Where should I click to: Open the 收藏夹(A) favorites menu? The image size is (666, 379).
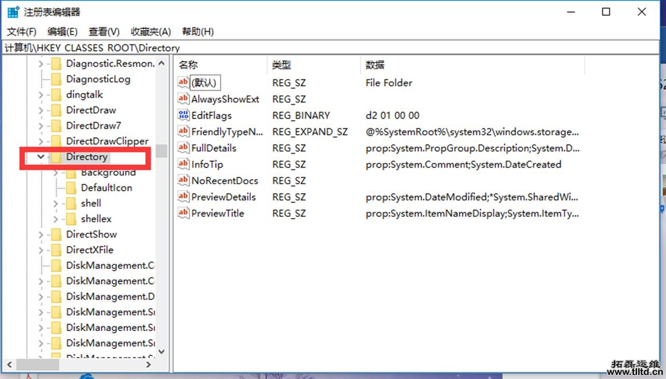pyautogui.click(x=150, y=32)
